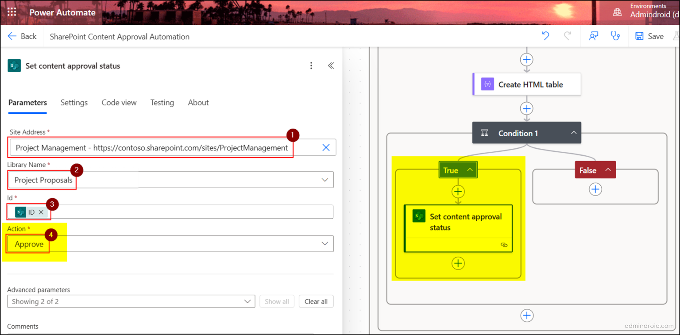Open the three-dot menu on Set content approval status

311,65
